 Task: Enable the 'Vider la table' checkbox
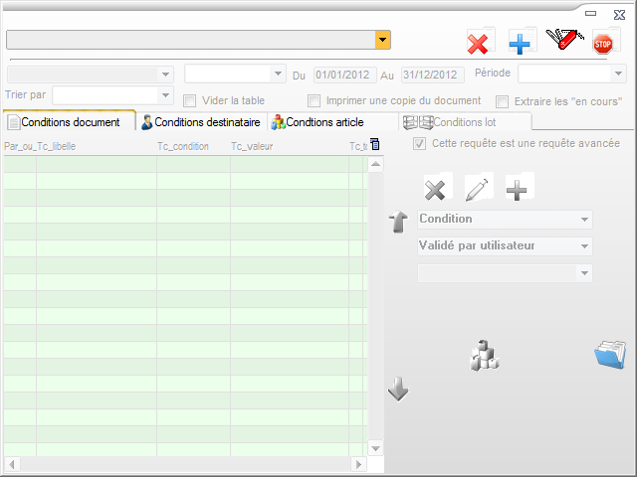point(190,100)
